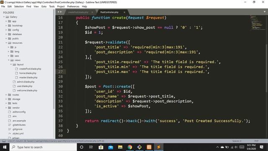The height and width of the screenshot is (151, 268).
Task: Expand the storage folder
Action: [6, 99]
